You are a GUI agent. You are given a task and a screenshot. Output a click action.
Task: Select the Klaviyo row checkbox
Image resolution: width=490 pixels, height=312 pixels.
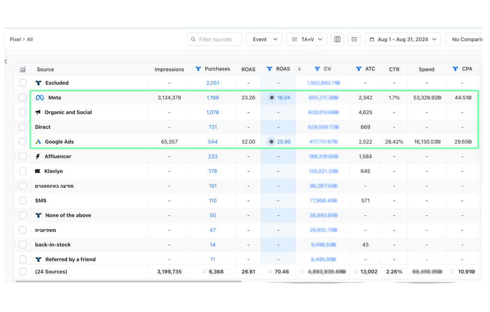23,171
